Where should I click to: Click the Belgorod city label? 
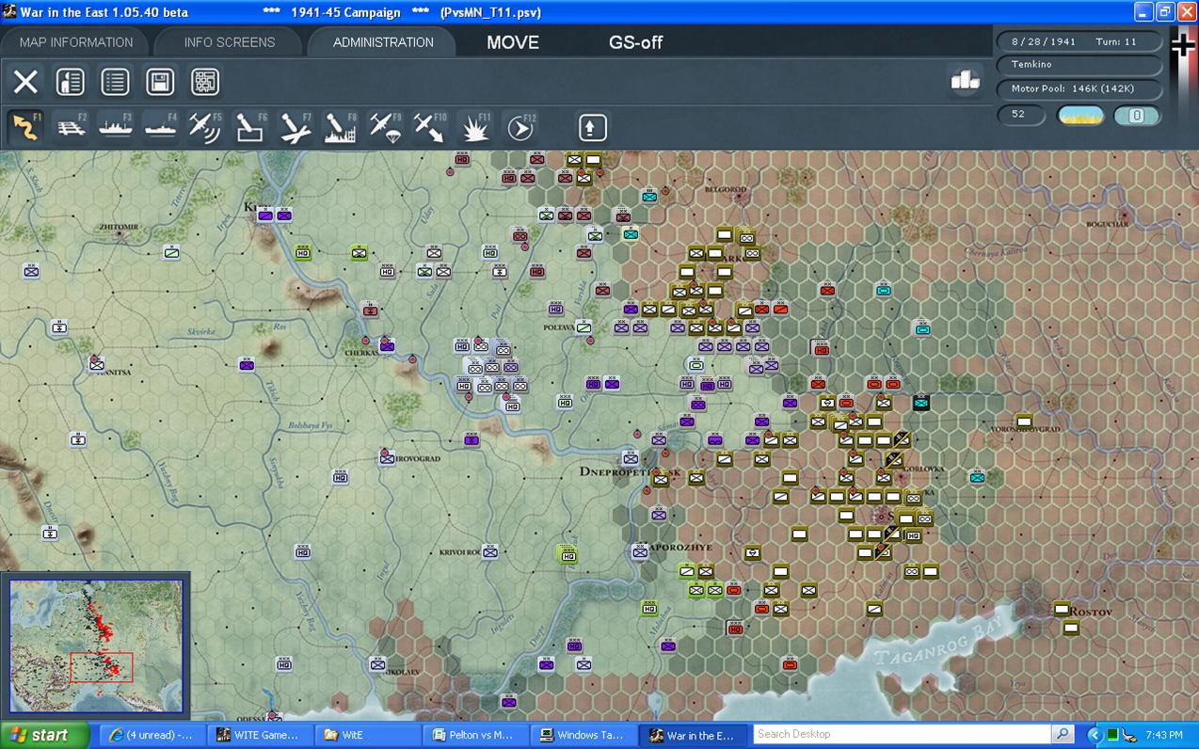tap(726, 189)
